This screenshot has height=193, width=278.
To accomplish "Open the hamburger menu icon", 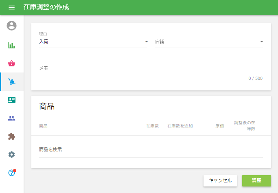I will [x=12, y=7].
